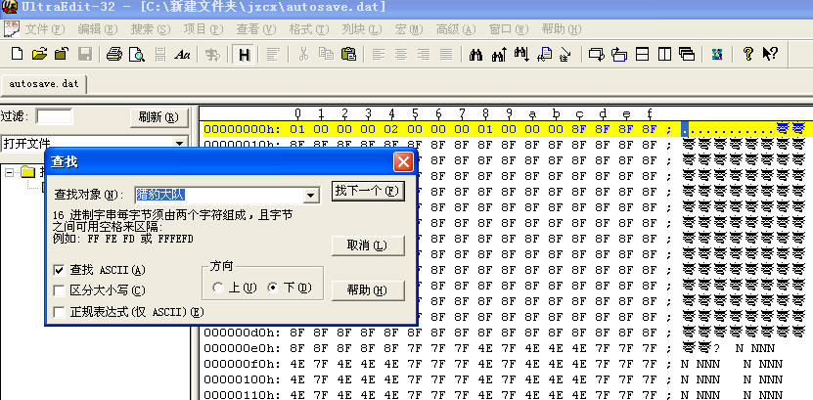Open the 查找对象 search history dropdown
813x400 pixels.
pos(310,196)
